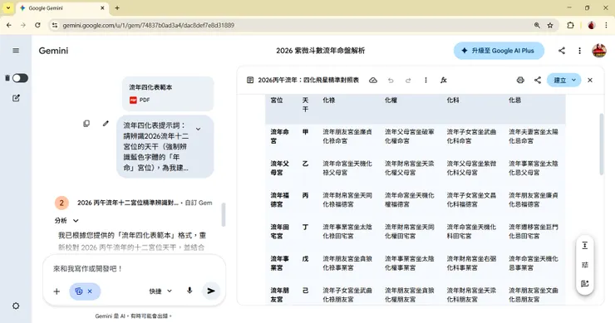
Task: Expand the 分析 reasoning section
Action: pos(66,221)
